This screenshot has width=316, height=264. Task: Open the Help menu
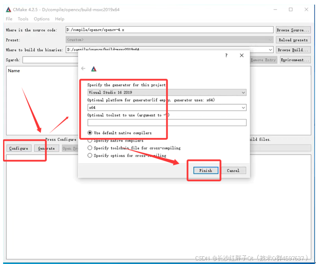click(60, 19)
